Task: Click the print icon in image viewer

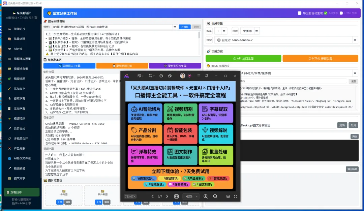Action: click(x=161, y=76)
